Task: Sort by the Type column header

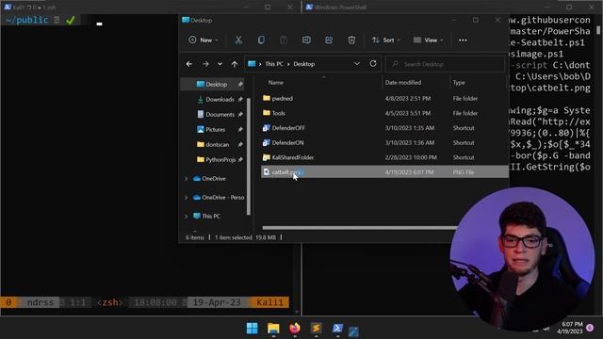Action: (459, 83)
